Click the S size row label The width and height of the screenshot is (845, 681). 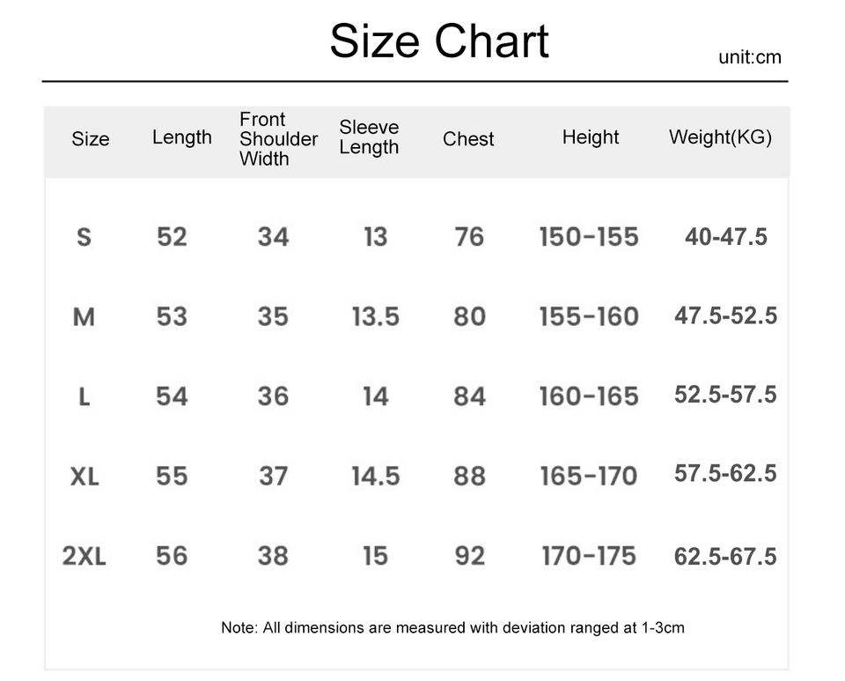pos(84,237)
